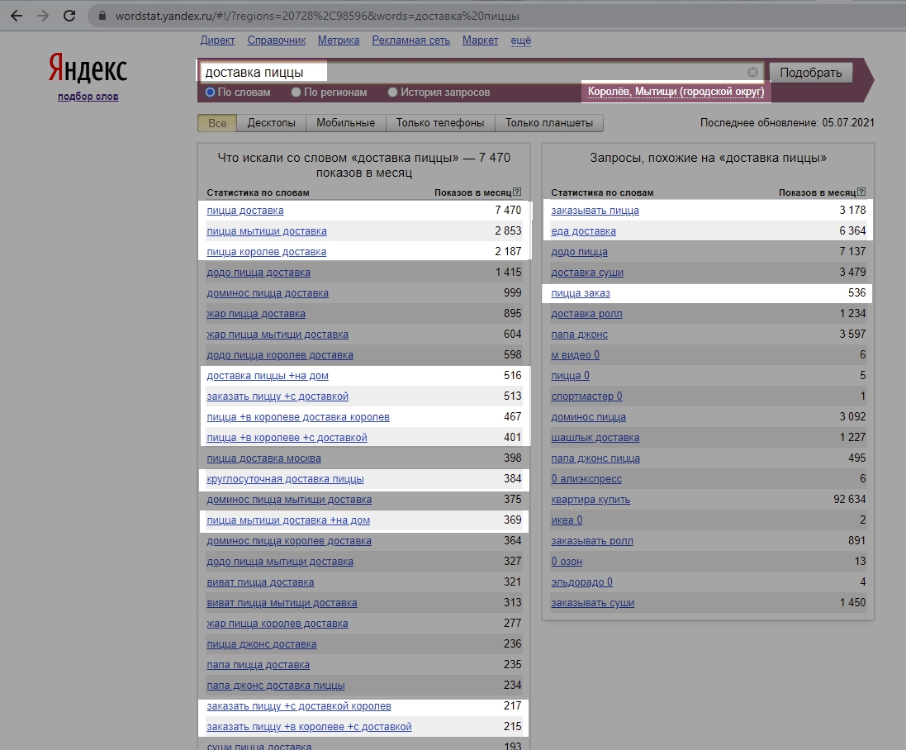This screenshot has height=750, width=906.
Task: Go back with browser back arrow
Action: tap(17, 16)
